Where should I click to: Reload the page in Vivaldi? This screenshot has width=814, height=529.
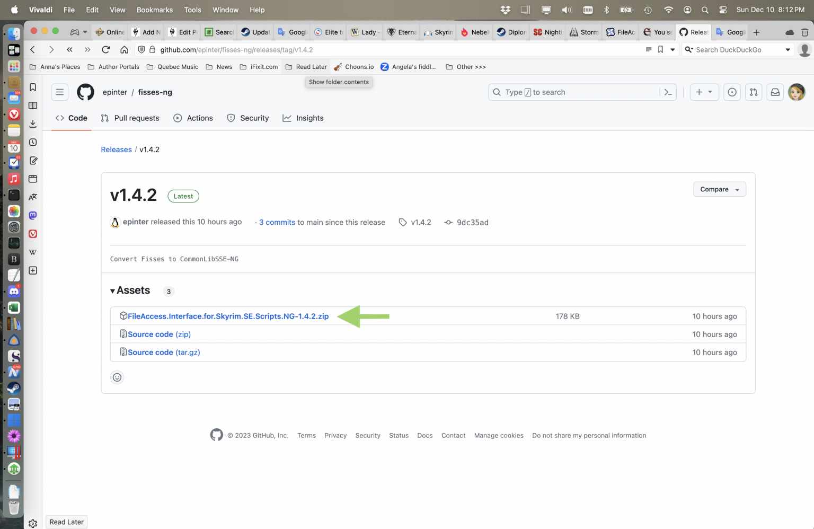pos(106,50)
